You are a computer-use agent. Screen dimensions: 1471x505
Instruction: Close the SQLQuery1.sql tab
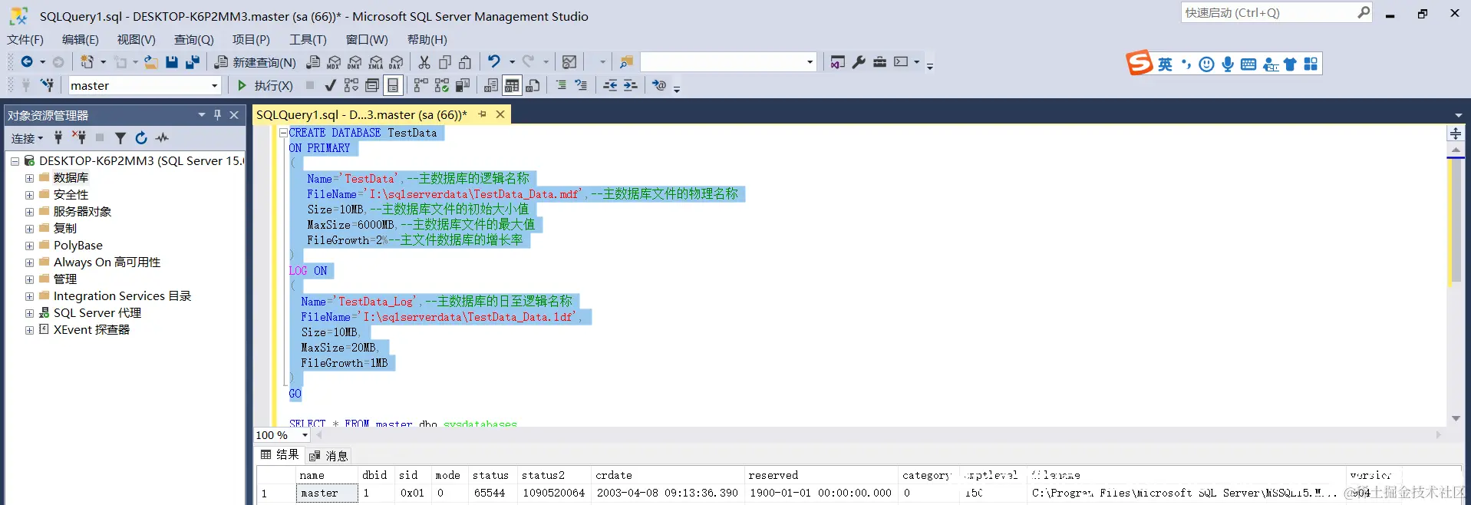click(500, 114)
